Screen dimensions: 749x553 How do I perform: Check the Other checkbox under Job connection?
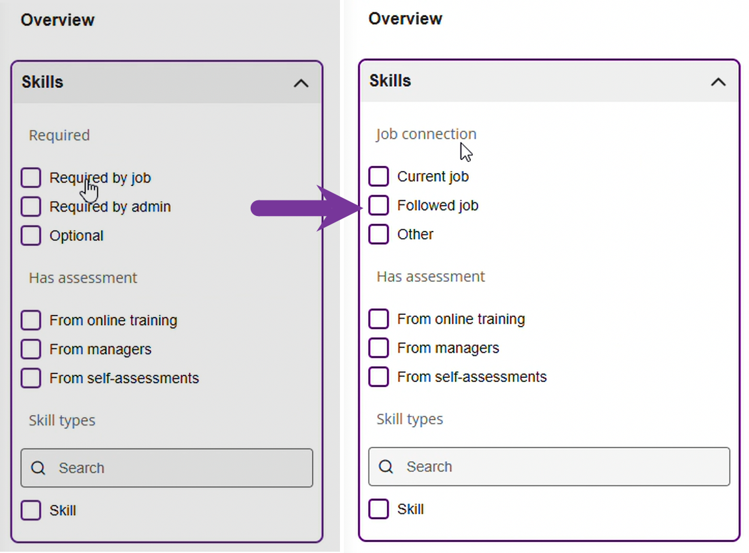378,234
